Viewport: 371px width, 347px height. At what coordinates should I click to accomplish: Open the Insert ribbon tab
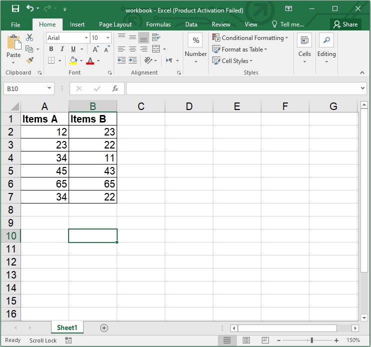click(77, 24)
